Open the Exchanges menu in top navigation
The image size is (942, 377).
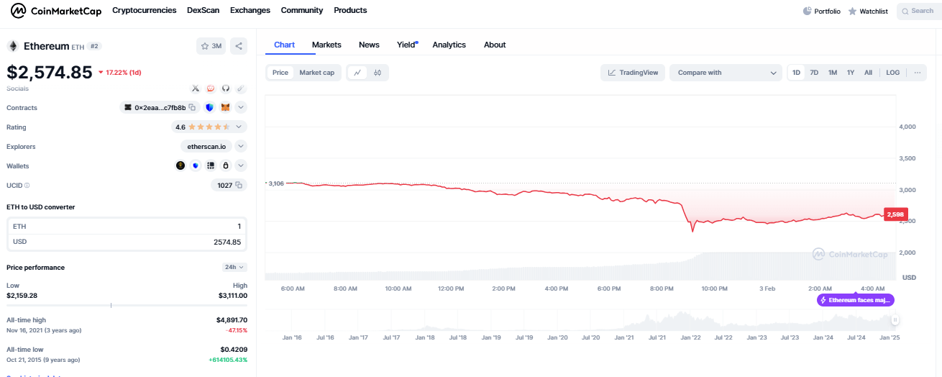coord(250,11)
